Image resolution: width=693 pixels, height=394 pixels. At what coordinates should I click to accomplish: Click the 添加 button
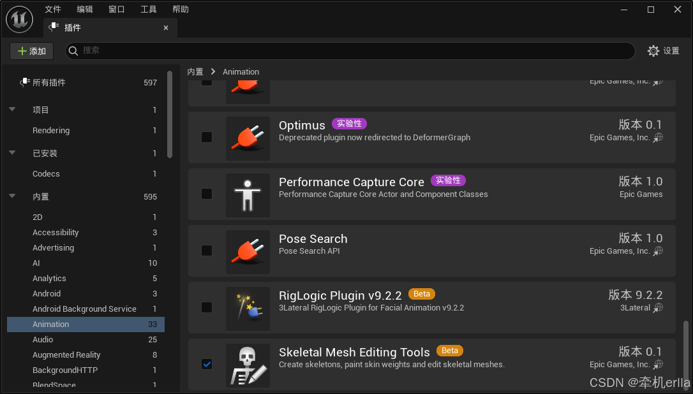click(x=31, y=51)
